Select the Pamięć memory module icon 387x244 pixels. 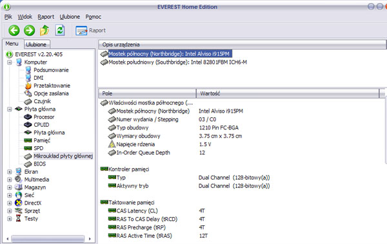28,140
